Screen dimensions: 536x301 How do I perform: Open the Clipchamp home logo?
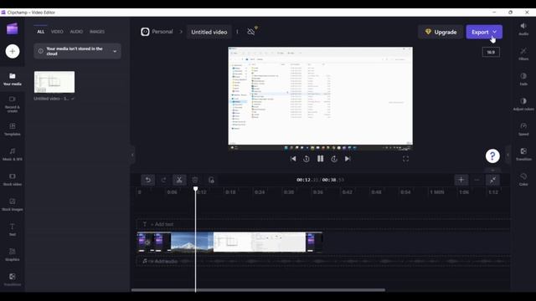pyautogui.click(x=13, y=29)
